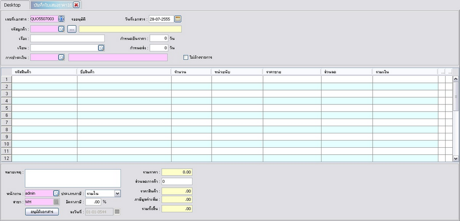Click the ชื่อสินค้า column header

click(x=124, y=71)
